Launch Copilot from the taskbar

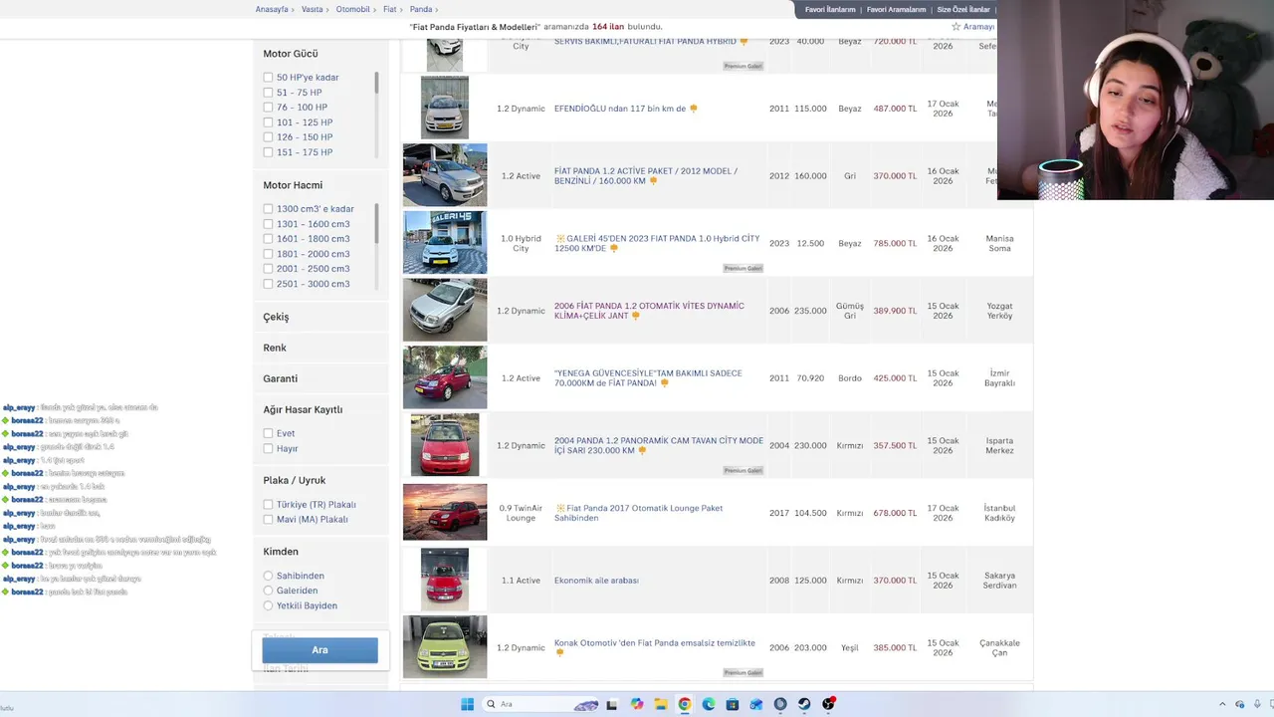[x=637, y=704]
